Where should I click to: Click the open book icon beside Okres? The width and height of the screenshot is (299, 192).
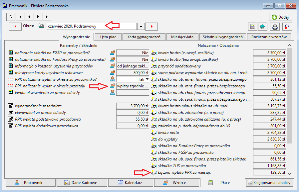coord(41,26)
